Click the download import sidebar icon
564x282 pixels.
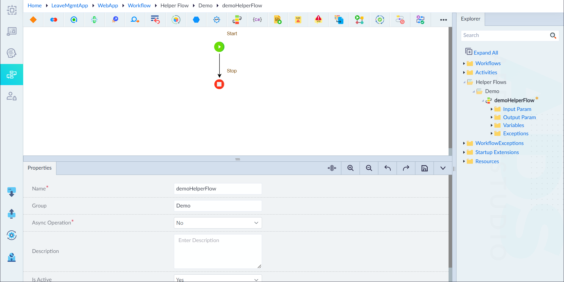point(11,192)
